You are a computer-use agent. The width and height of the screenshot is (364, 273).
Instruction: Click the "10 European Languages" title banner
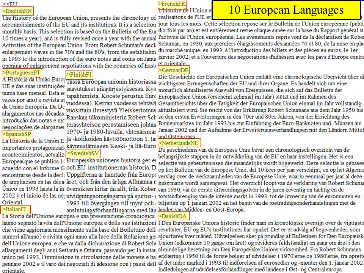pos(286,10)
